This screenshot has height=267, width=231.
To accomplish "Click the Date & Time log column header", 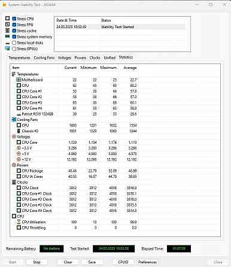I will (x=66, y=20).
